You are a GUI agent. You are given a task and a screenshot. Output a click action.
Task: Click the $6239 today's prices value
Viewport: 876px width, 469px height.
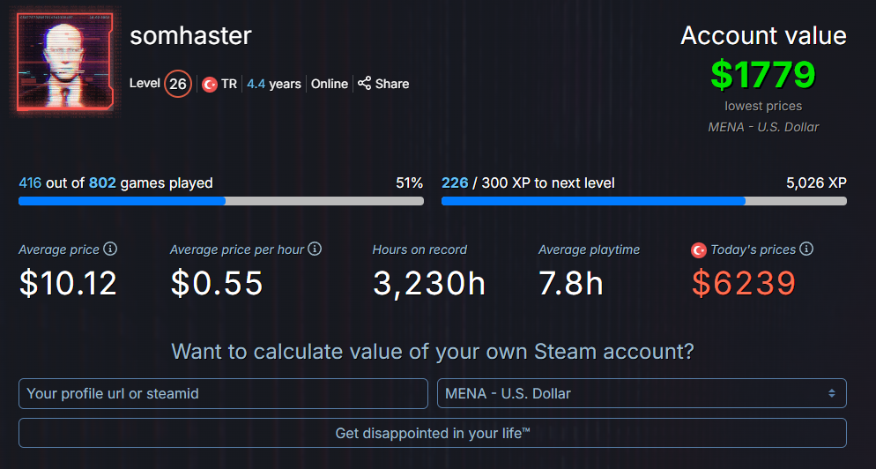coord(744,283)
